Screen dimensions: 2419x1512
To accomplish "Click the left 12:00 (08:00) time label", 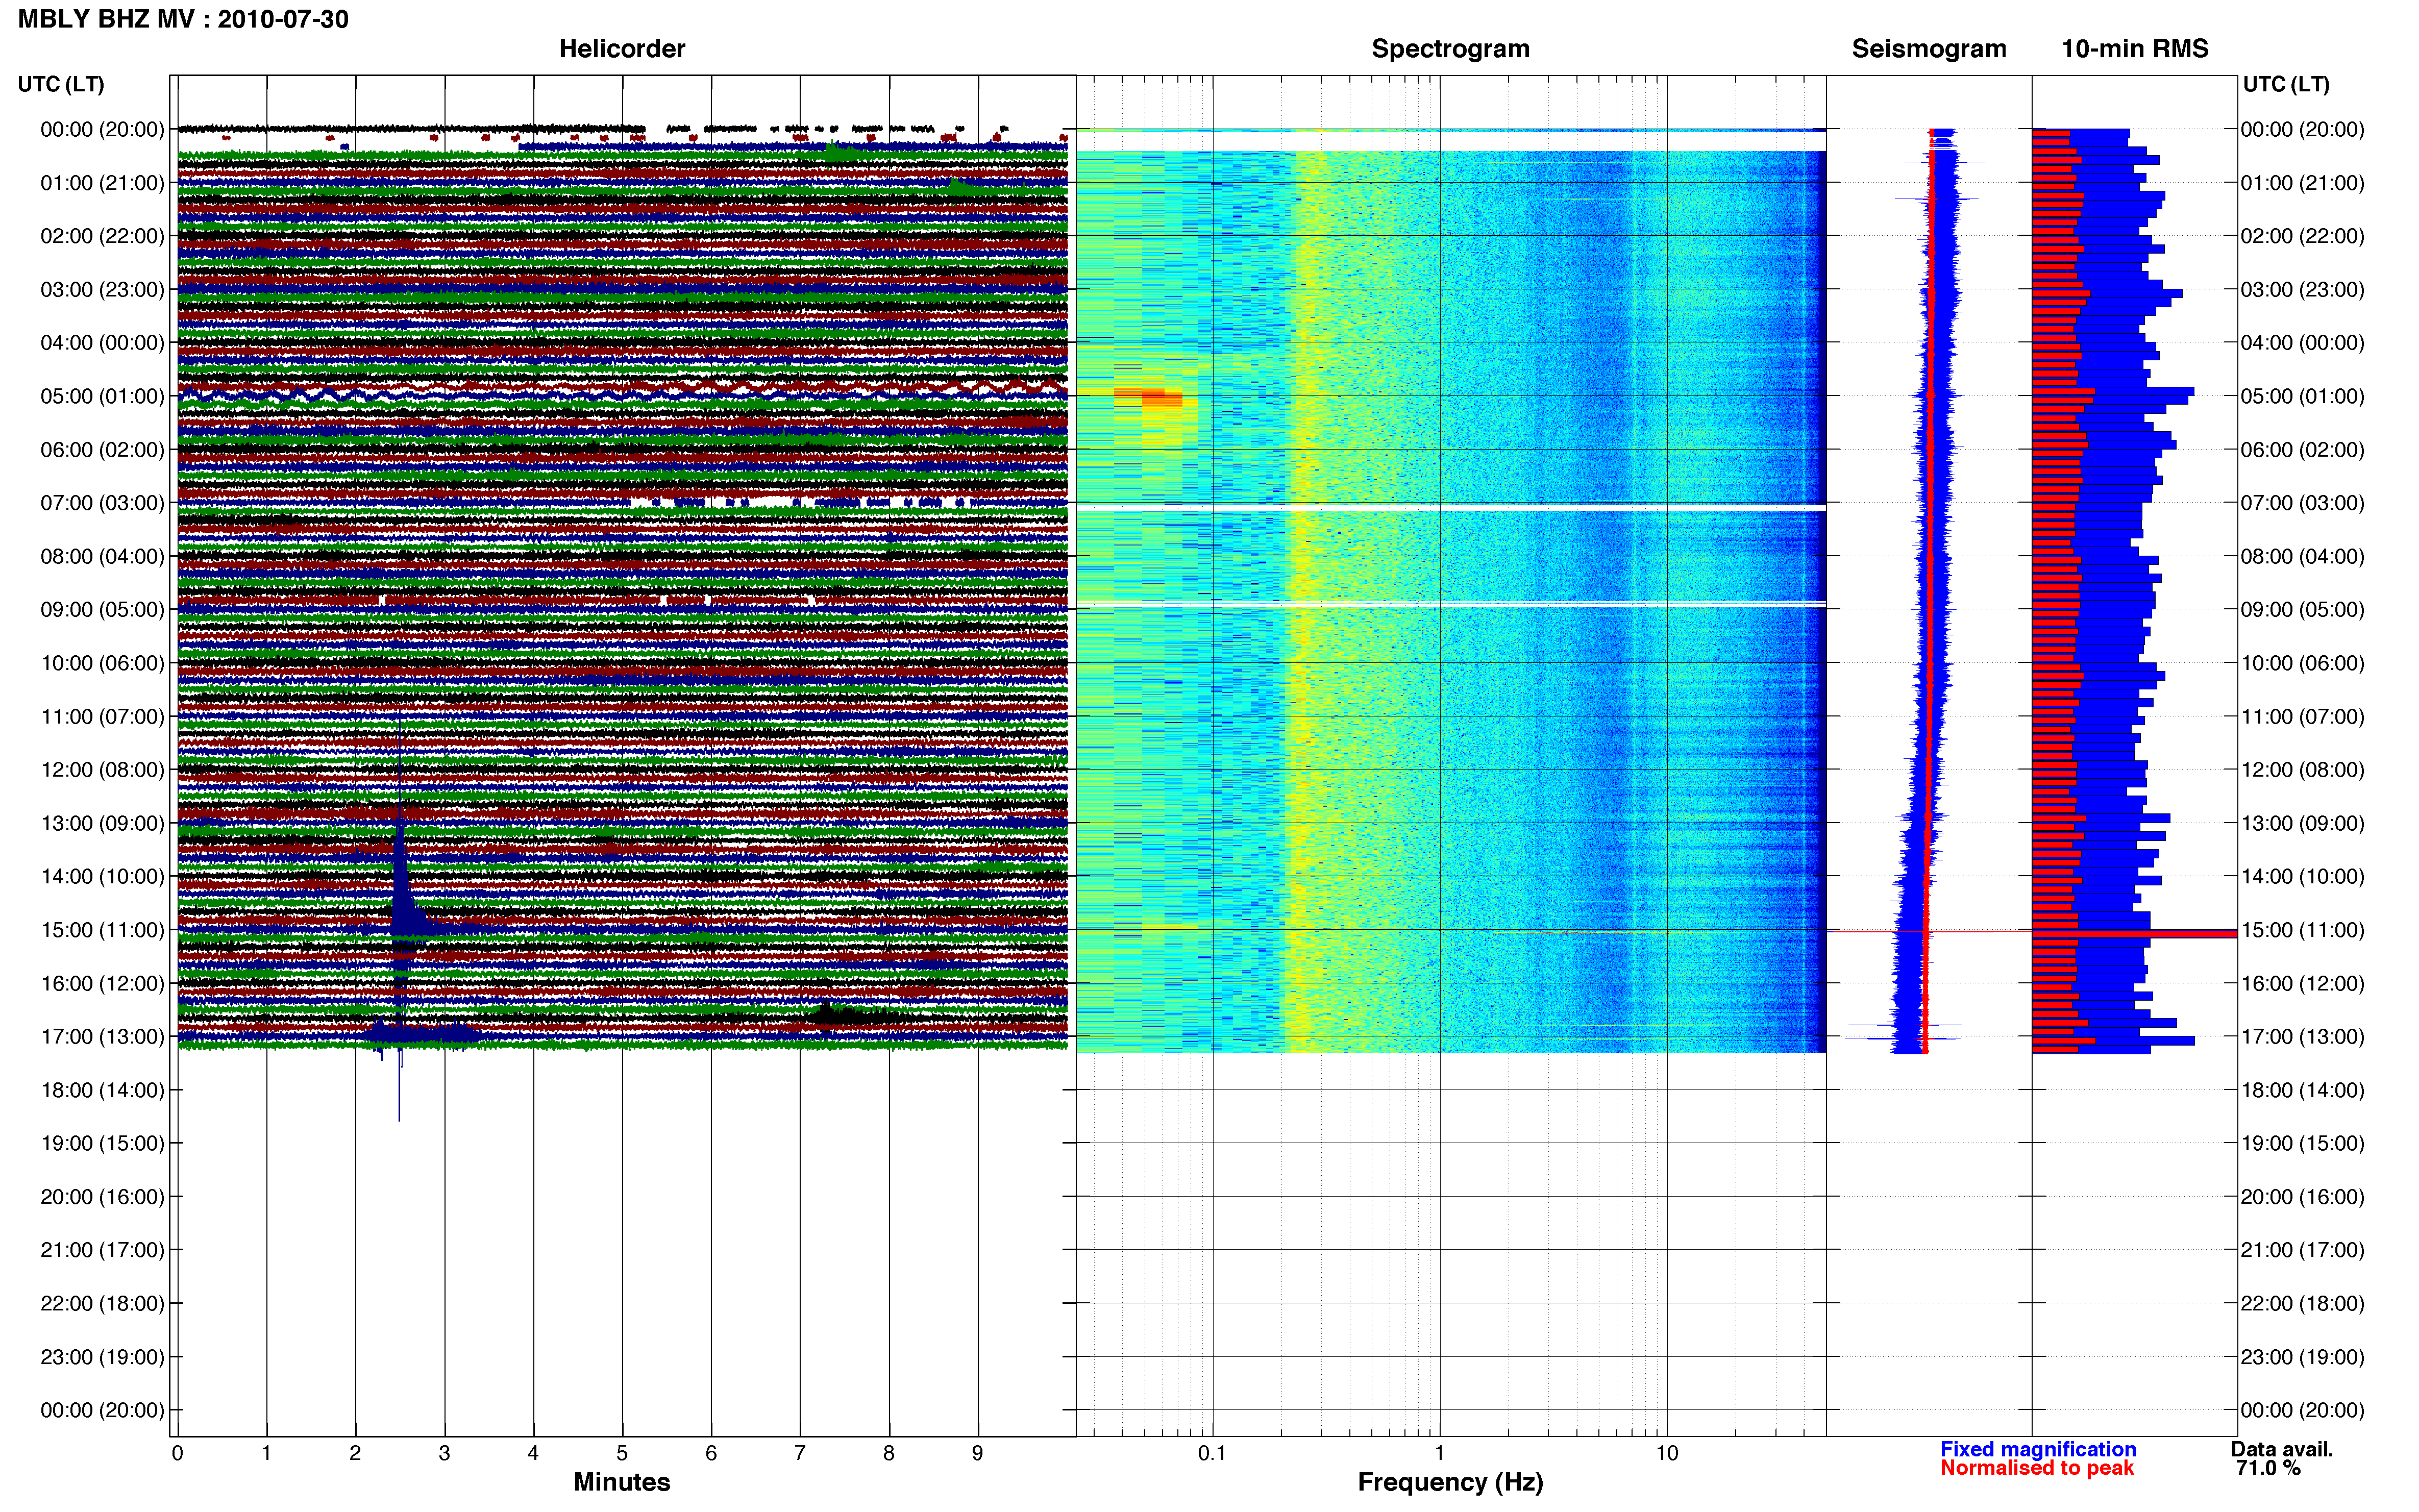I will click(x=102, y=770).
